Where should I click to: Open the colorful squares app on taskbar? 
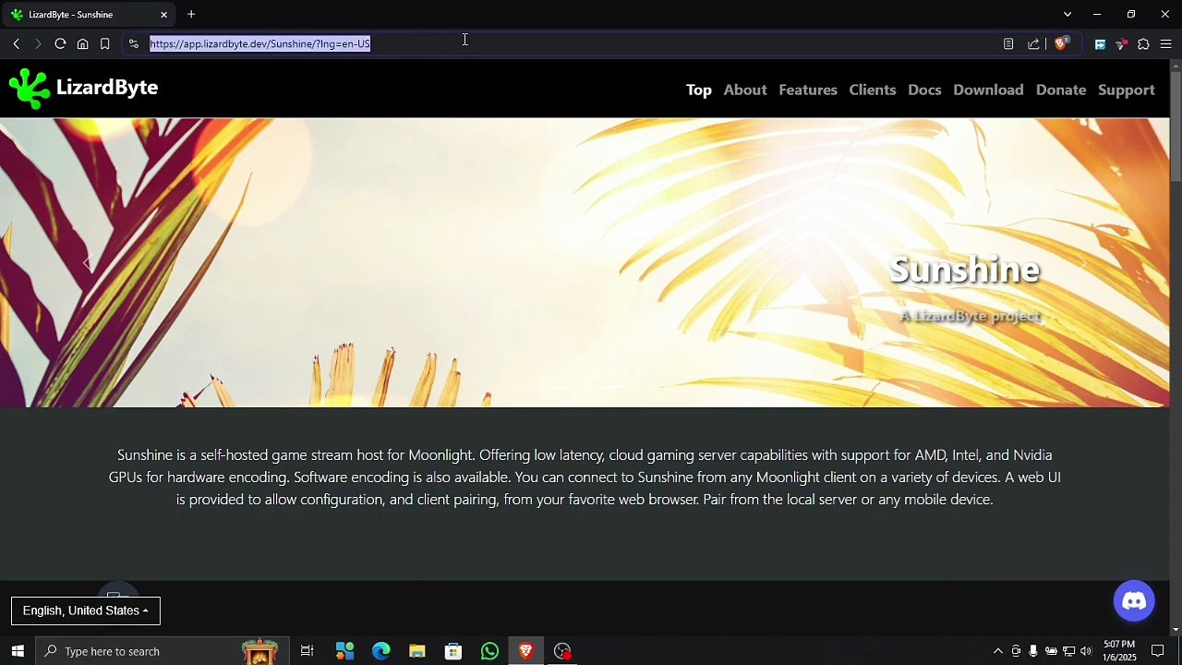tap(344, 651)
